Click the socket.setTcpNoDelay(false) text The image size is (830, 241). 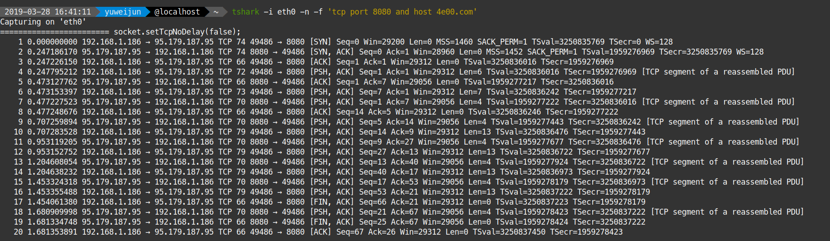[x=177, y=32]
